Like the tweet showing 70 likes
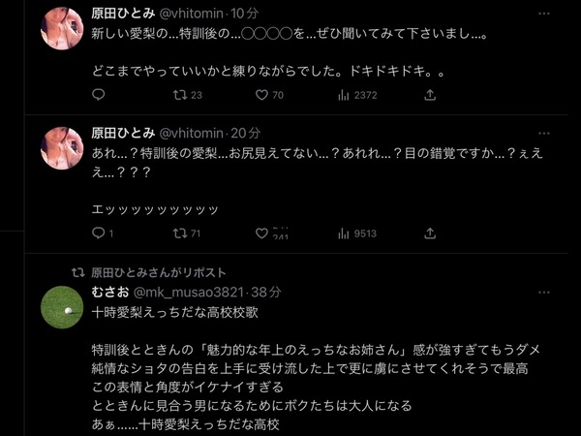 pos(269,95)
